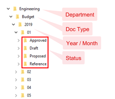Click the Status callout label
115x99 pixels.
(74, 58)
